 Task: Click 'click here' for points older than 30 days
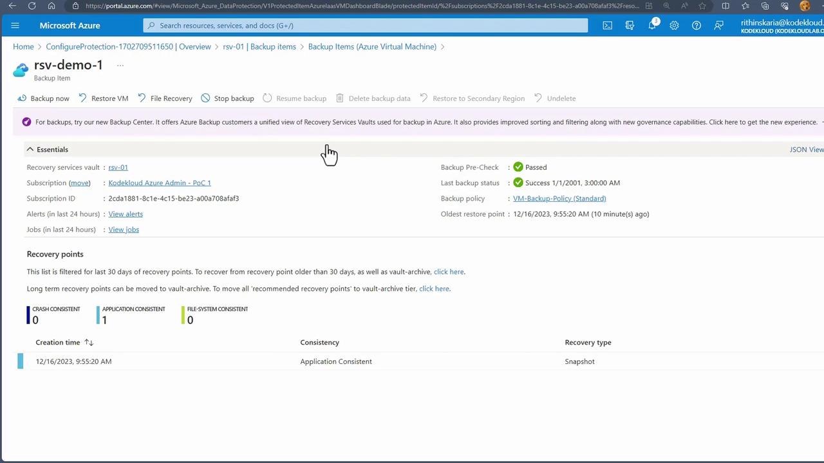(x=449, y=272)
